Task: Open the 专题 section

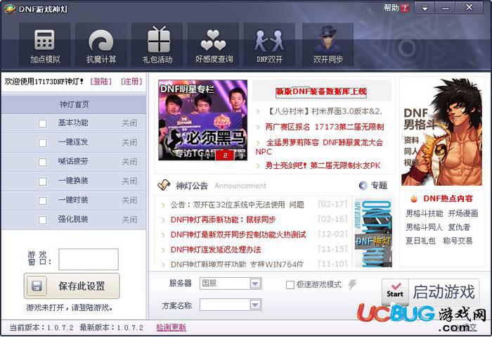Action: [379, 185]
